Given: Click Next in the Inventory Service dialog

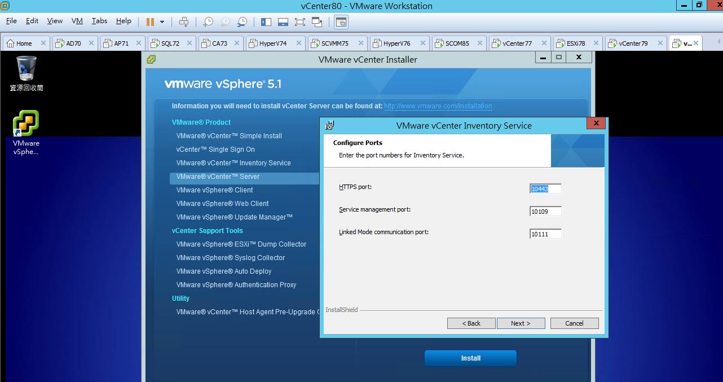Looking at the screenshot, I should tap(521, 323).
